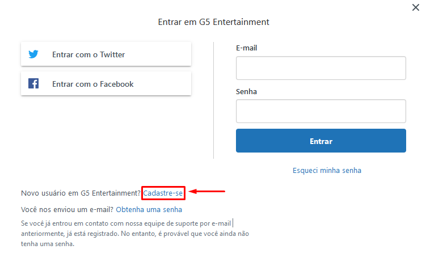
Task: Click the support contact explanation paragraph
Action: pyautogui.click(x=135, y=234)
